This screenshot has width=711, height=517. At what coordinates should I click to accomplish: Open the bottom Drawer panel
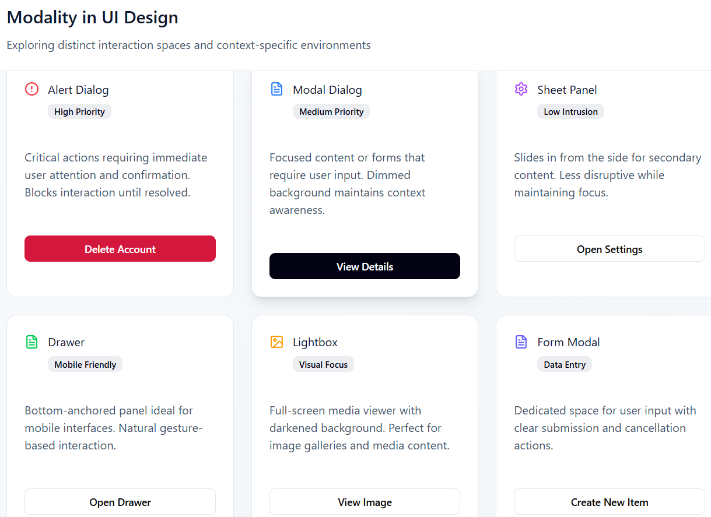pos(120,502)
